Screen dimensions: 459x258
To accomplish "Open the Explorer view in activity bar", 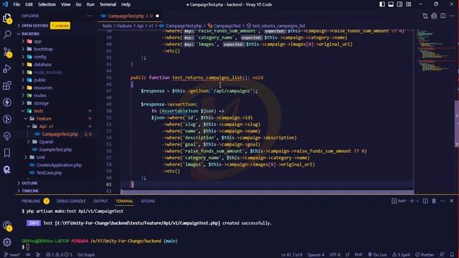I will [x=7, y=18].
